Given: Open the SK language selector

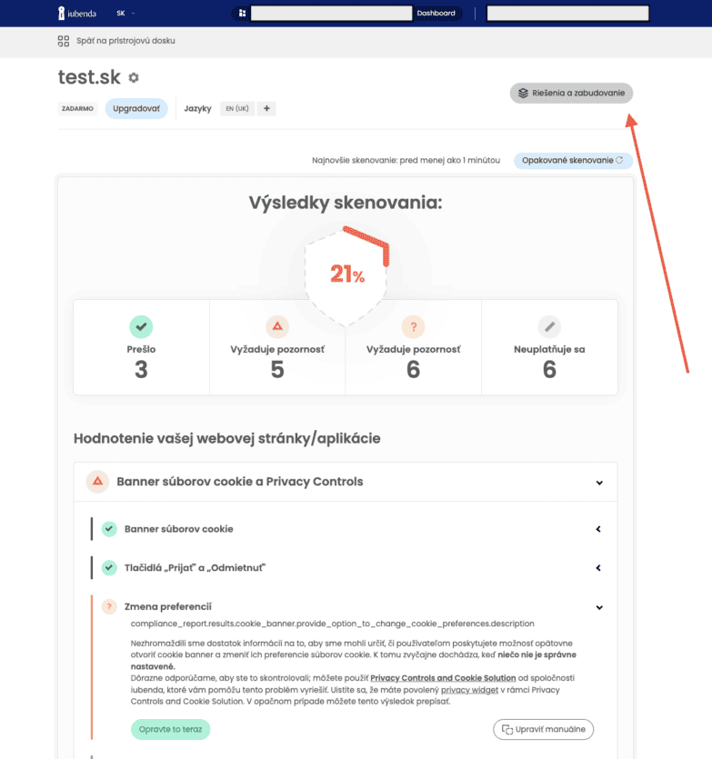Looking at the screenshot, I should 125,14.
